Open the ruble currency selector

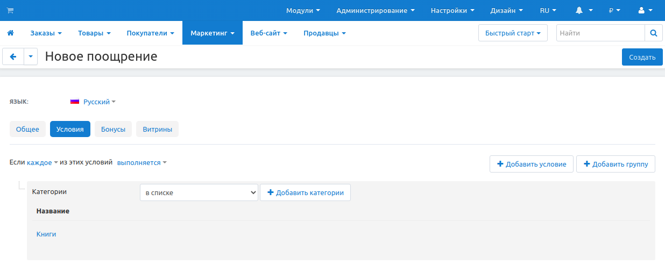click(614, 11)
